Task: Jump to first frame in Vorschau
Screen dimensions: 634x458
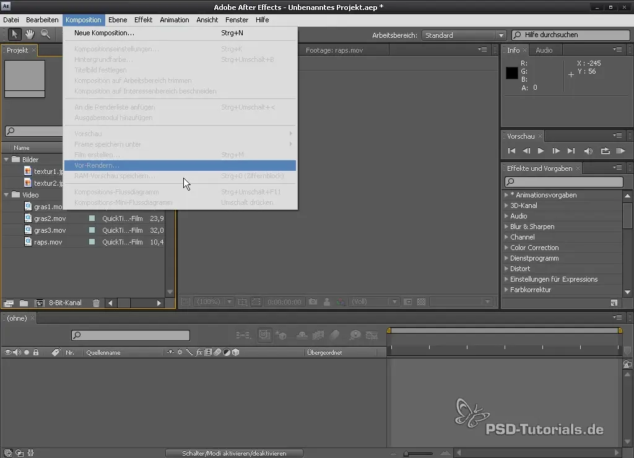Action: tap(511, 151)
